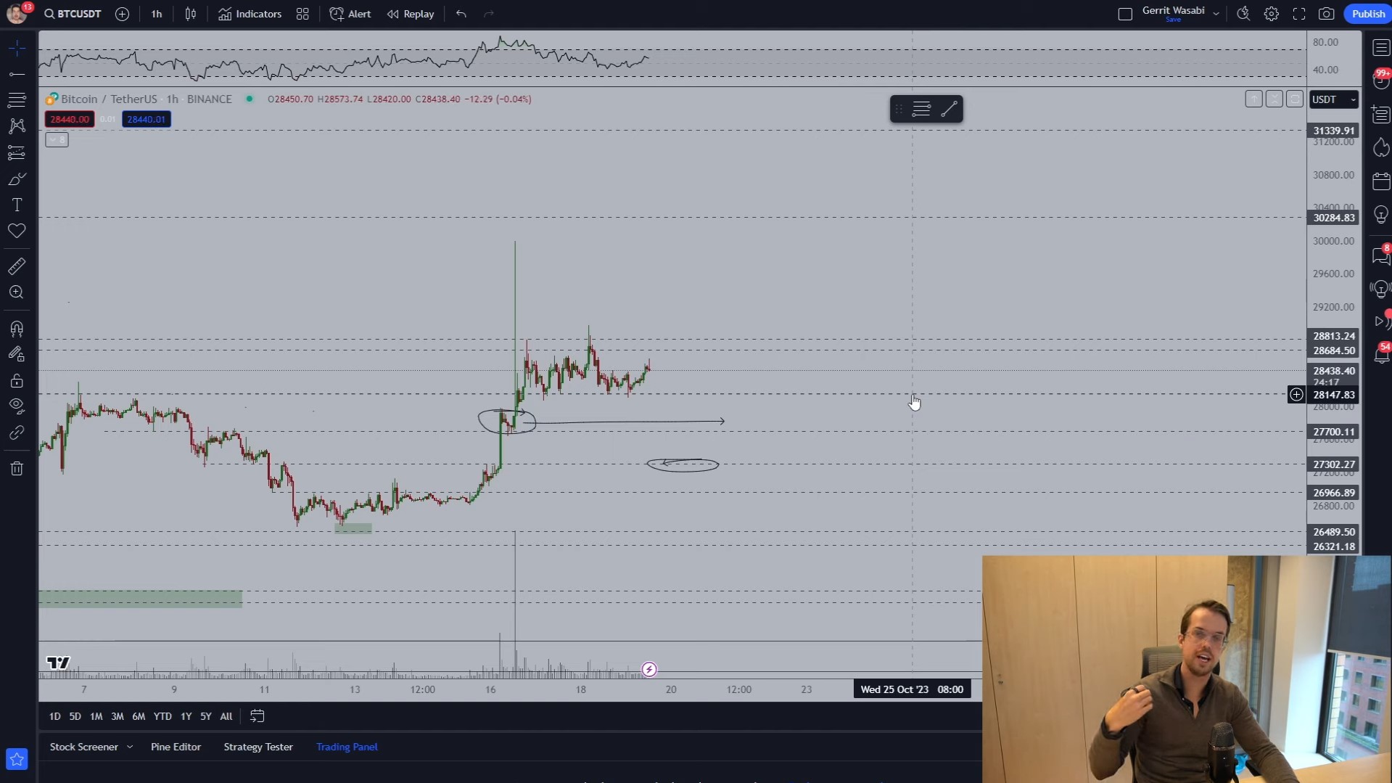Select the Text annotation tool
Image resolution: width=1392 pixels, height=783 pixels.
[x=17, y=205]
